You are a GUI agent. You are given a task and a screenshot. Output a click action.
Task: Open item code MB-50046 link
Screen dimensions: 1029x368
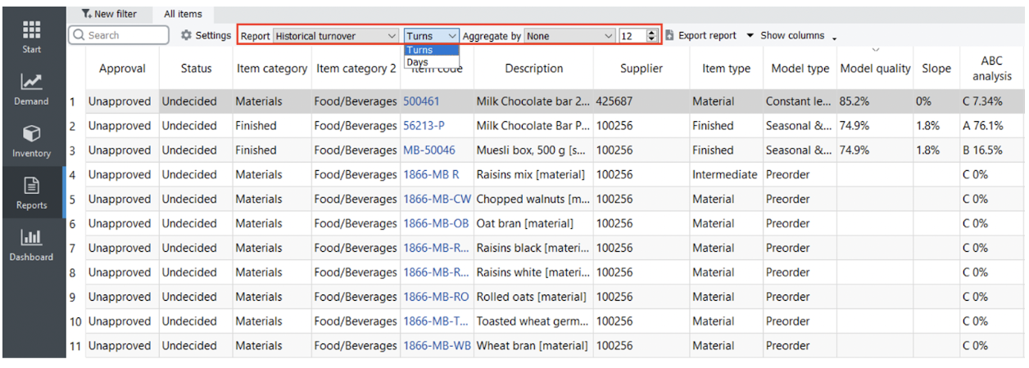click(428, 150)
